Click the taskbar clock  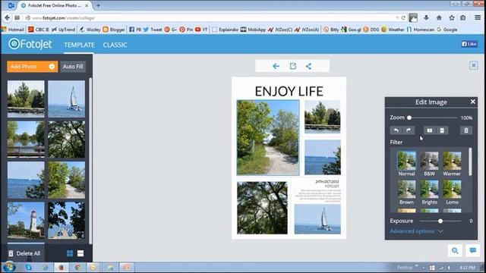[x=468, y=268]
